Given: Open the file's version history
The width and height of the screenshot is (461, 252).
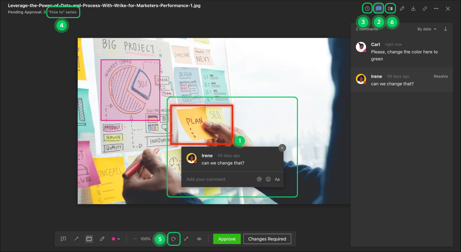Looking at the screenshot, I should pyautogui.click(x=367, y=8).
